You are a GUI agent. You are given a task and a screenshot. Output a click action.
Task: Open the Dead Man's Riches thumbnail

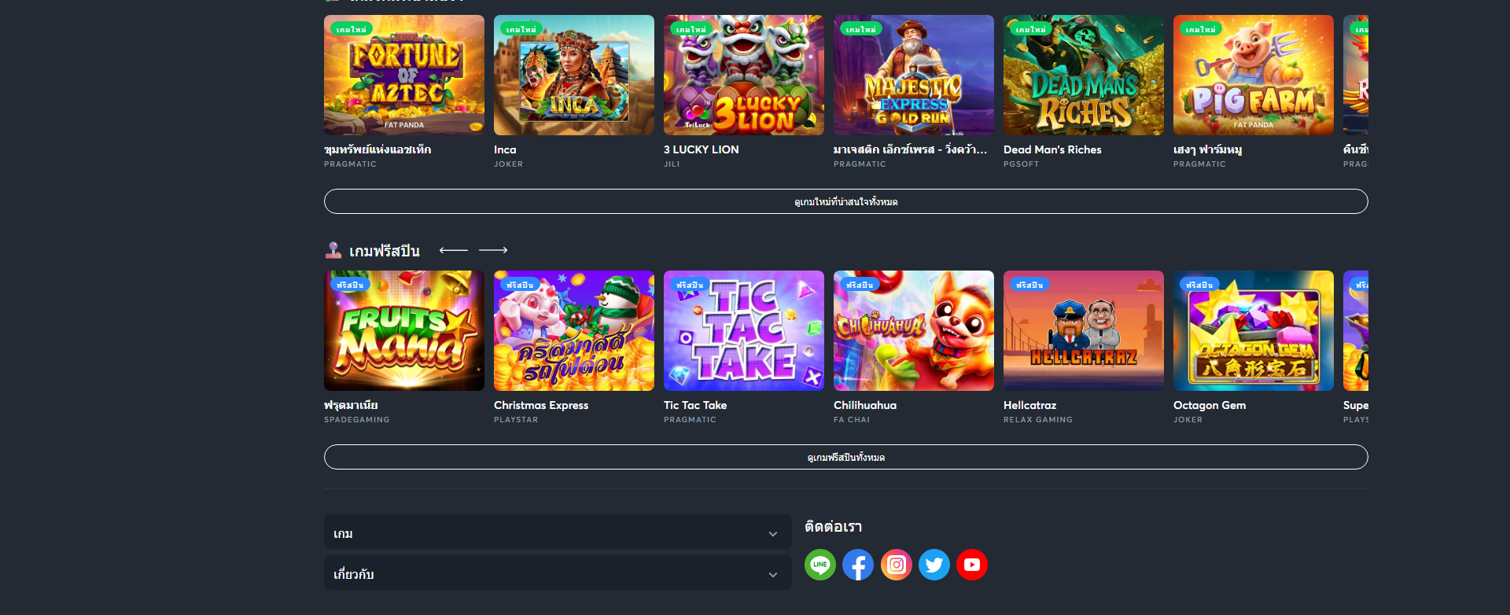tap(1084, 75)
